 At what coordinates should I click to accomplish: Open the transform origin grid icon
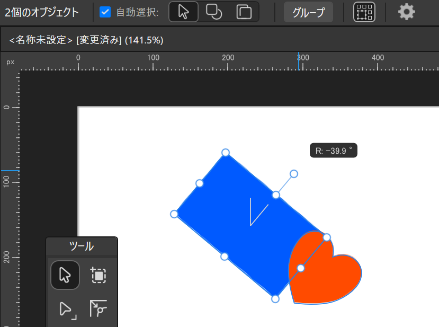tap(364, 12)
